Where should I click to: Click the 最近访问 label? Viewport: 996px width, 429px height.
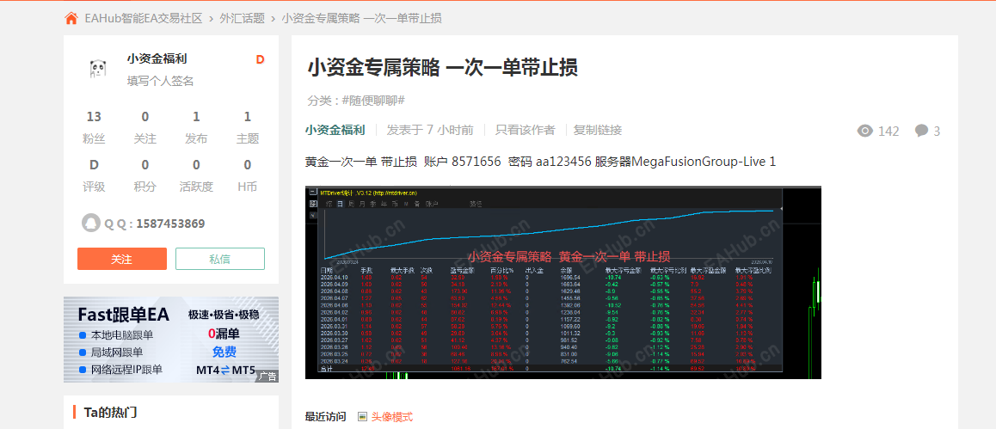point(325,417)
